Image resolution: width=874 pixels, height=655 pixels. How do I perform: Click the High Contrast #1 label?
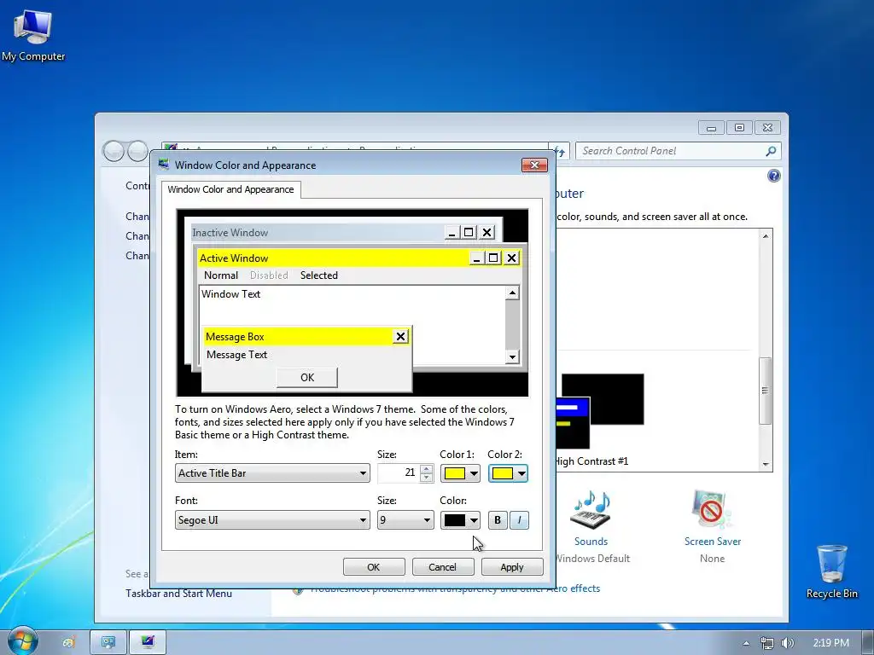(592, 461)
